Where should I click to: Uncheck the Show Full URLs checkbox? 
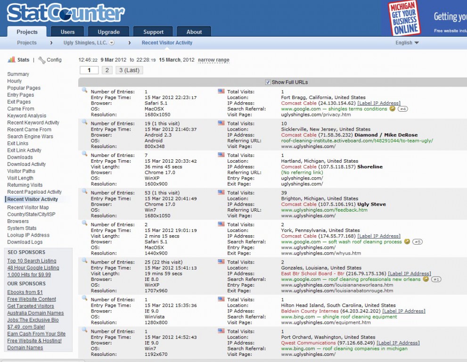pyautogui.click(x=268, y=82)
